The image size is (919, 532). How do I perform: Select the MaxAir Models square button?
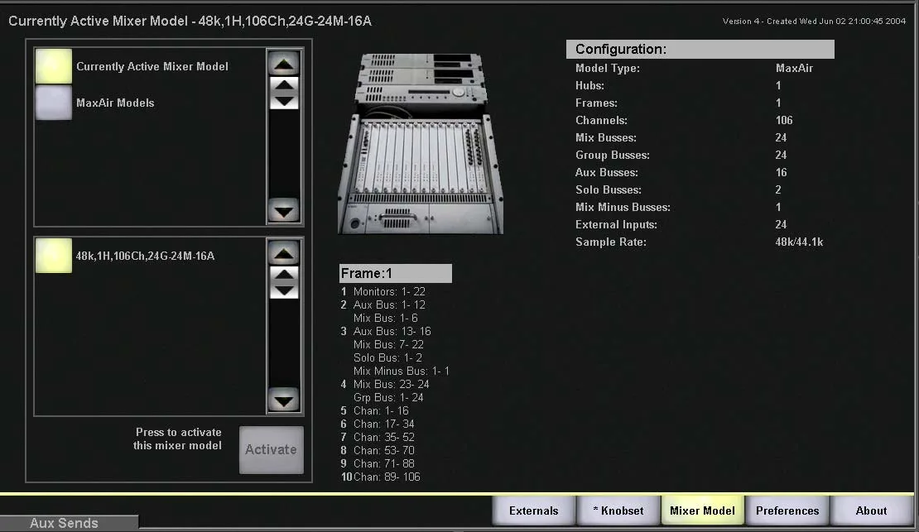[53, 103]
